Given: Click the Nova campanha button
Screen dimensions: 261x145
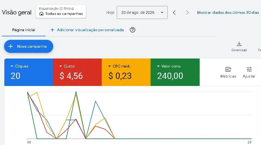Looking at the screenshot, I should point(29,46).
